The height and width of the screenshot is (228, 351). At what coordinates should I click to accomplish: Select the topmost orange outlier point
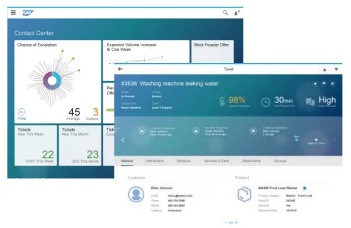[62, 51]
